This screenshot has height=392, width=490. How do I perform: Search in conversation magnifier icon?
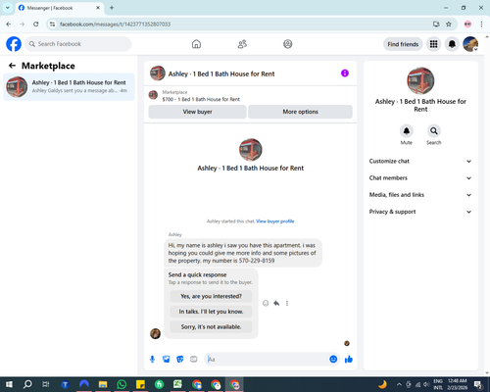coord(434,131)
